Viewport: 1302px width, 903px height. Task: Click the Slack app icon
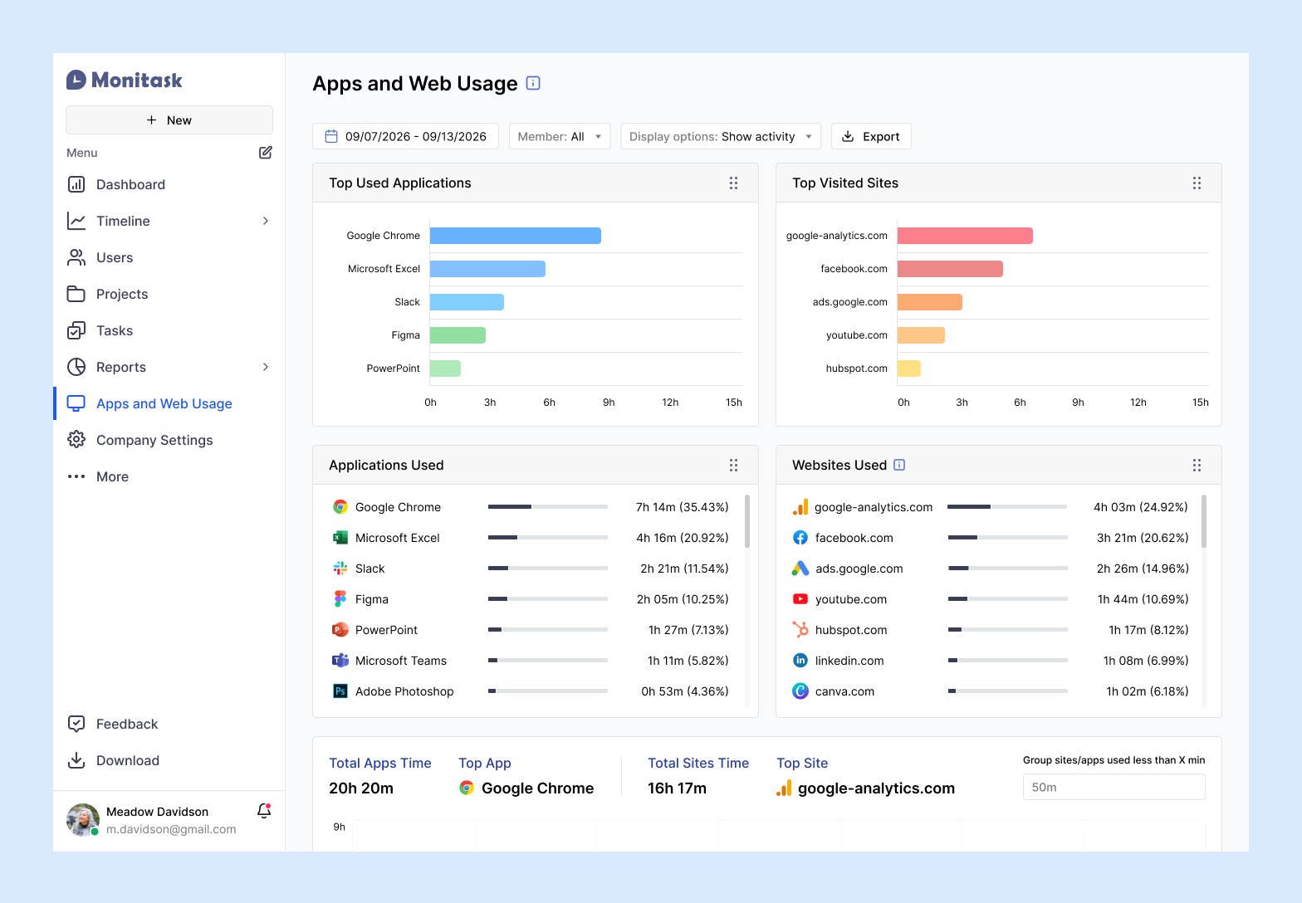(x=340, y=569)
